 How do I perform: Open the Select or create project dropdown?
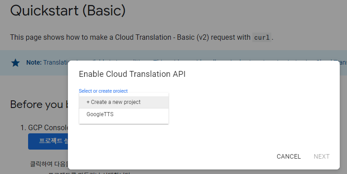[x=103, y=91]
